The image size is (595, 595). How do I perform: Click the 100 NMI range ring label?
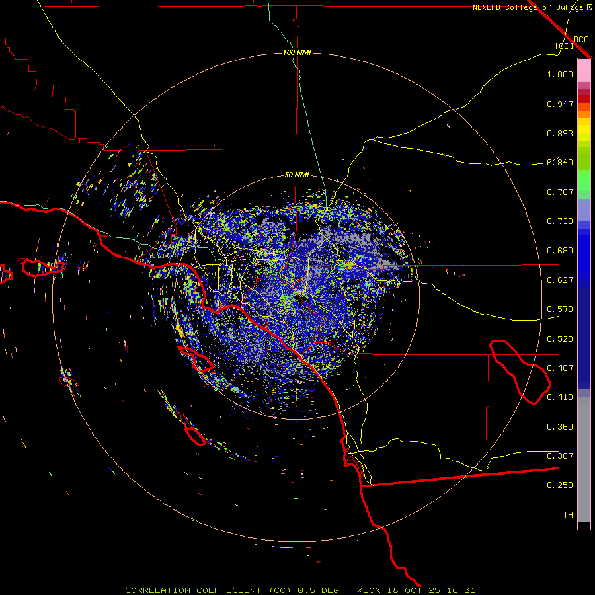(x=297, y=52)
